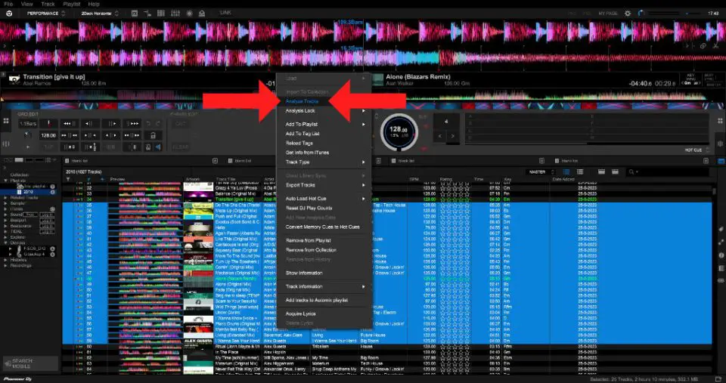Select Acquire Lyrics
726x383 pixels.
[x=300, y=314]
